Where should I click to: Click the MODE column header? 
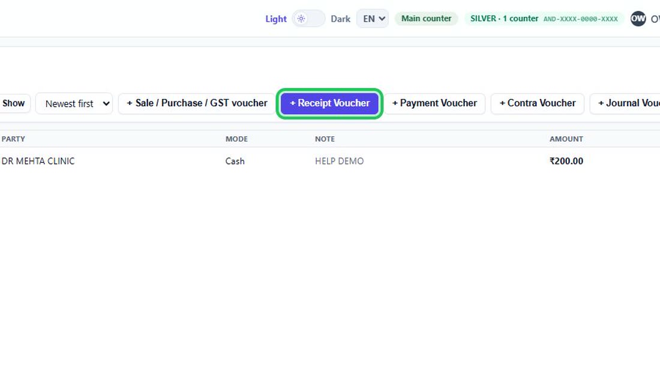coord(236,139)
